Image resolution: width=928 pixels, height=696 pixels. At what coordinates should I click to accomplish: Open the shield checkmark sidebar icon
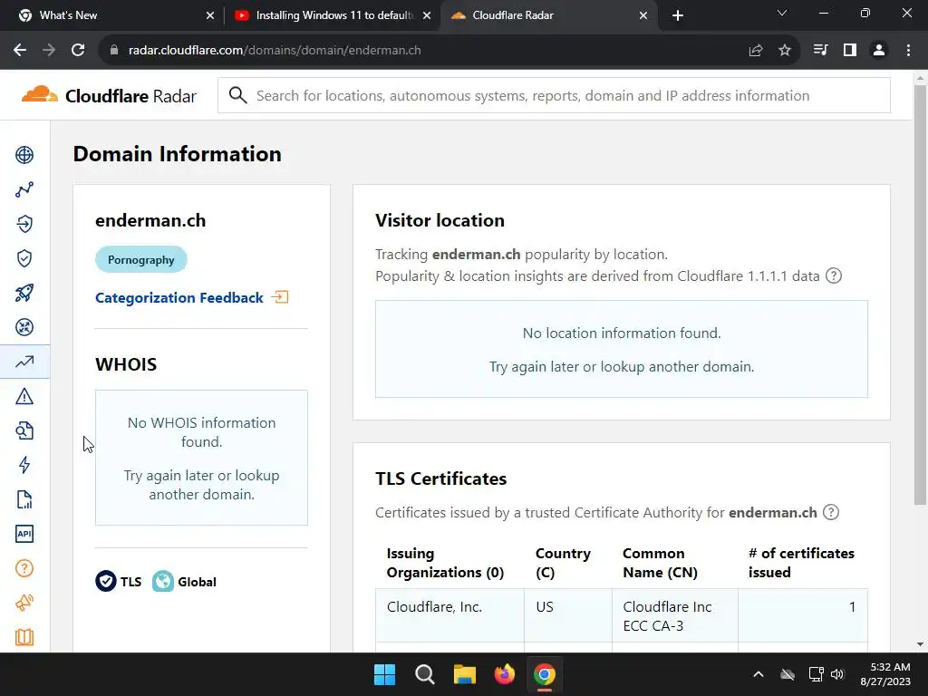point(24,258)
